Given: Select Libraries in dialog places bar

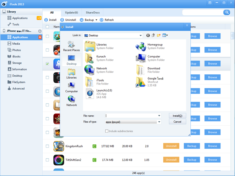Looking at the screenshot, I should point(72,74).
